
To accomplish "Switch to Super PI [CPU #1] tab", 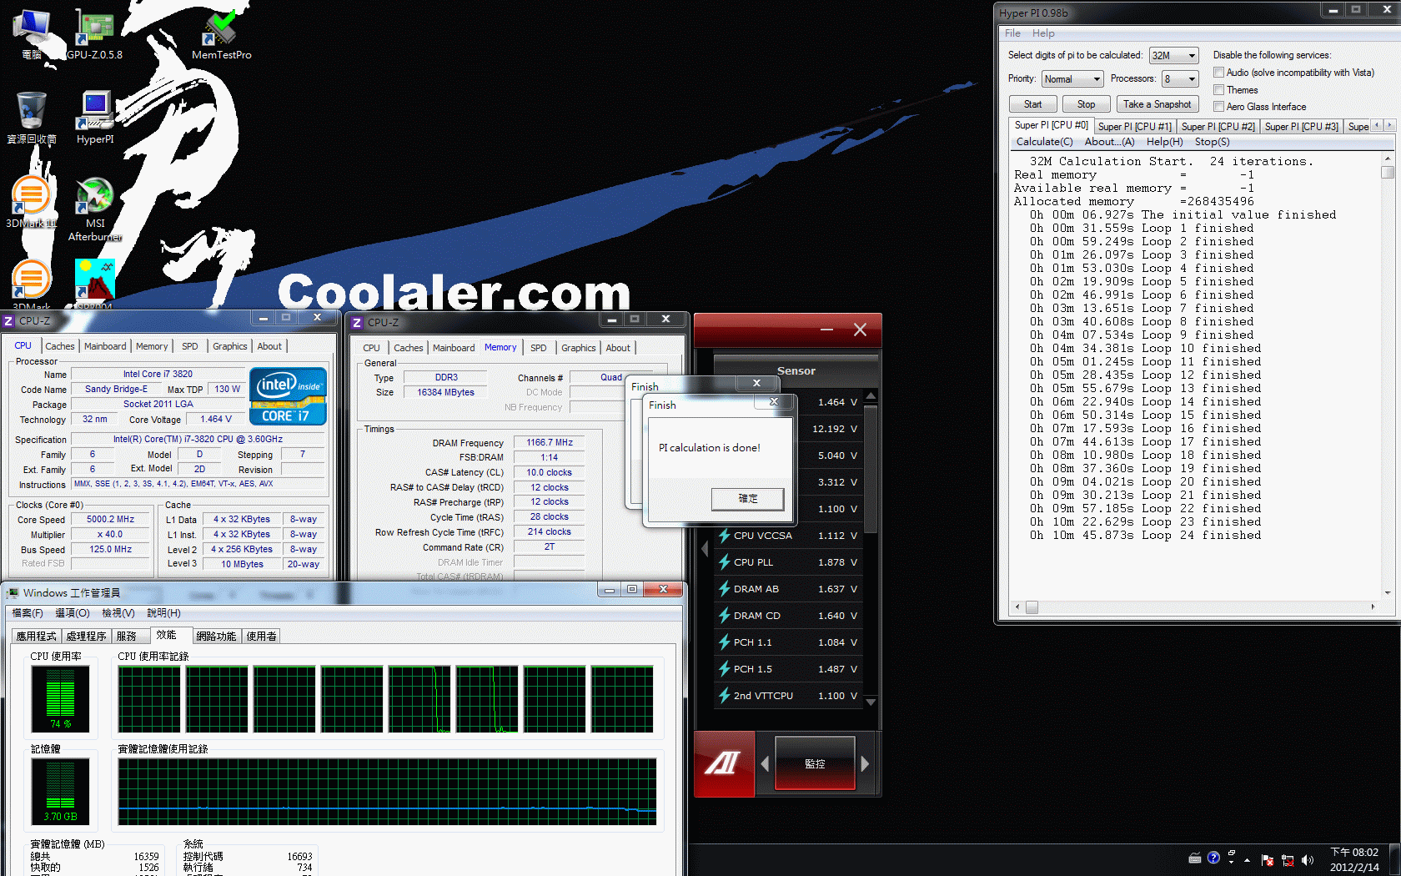I will [x=1134, y=127].
